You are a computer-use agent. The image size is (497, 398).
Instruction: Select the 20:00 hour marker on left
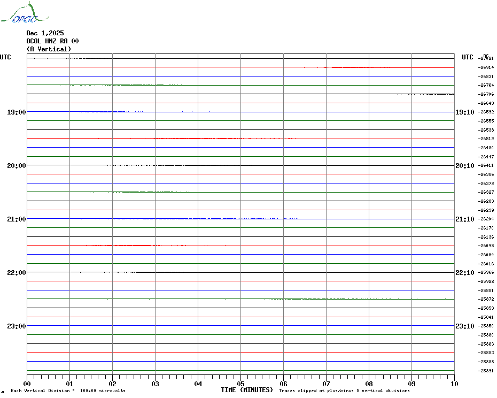16,166
